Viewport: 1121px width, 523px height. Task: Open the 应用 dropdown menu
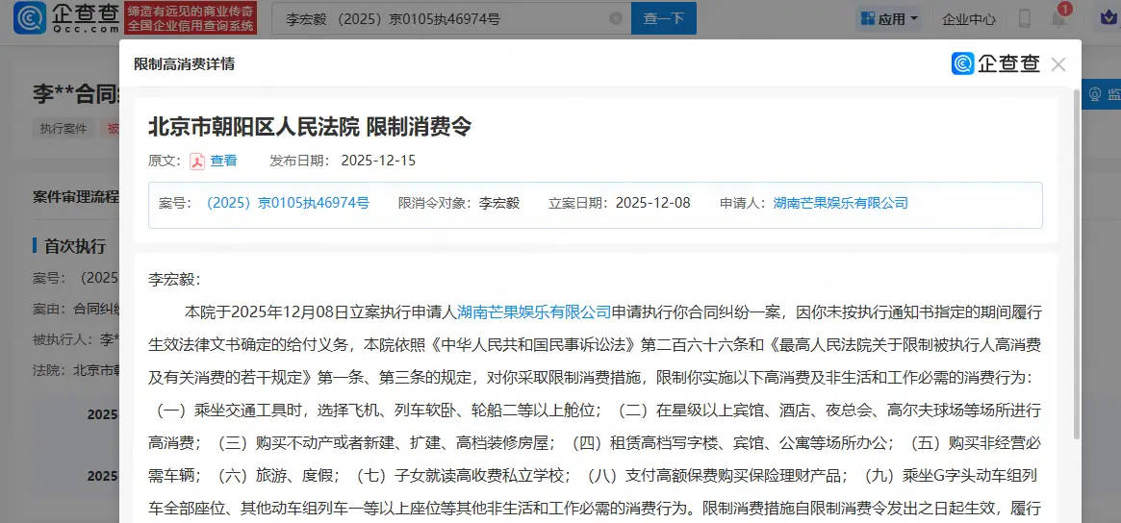(x=889, y=18)
